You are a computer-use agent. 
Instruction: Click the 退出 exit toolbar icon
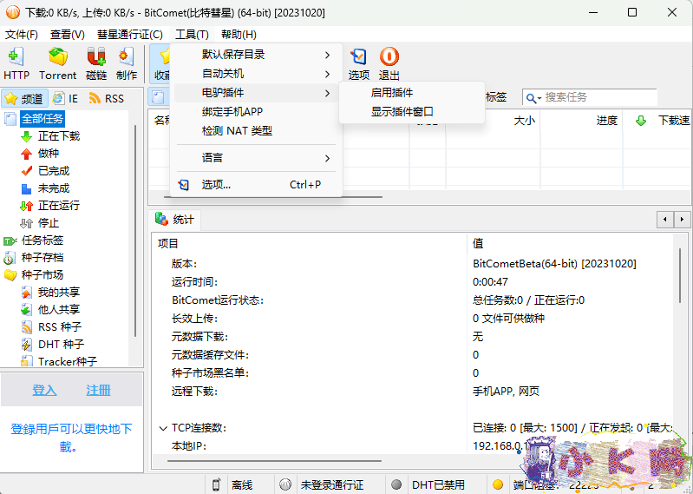click(389, 64)
